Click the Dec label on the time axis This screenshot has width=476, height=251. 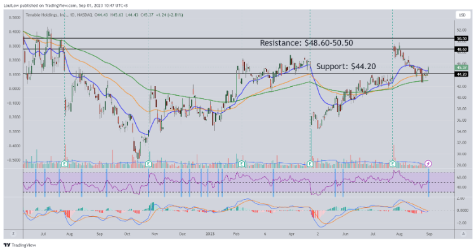pos(182,234)
